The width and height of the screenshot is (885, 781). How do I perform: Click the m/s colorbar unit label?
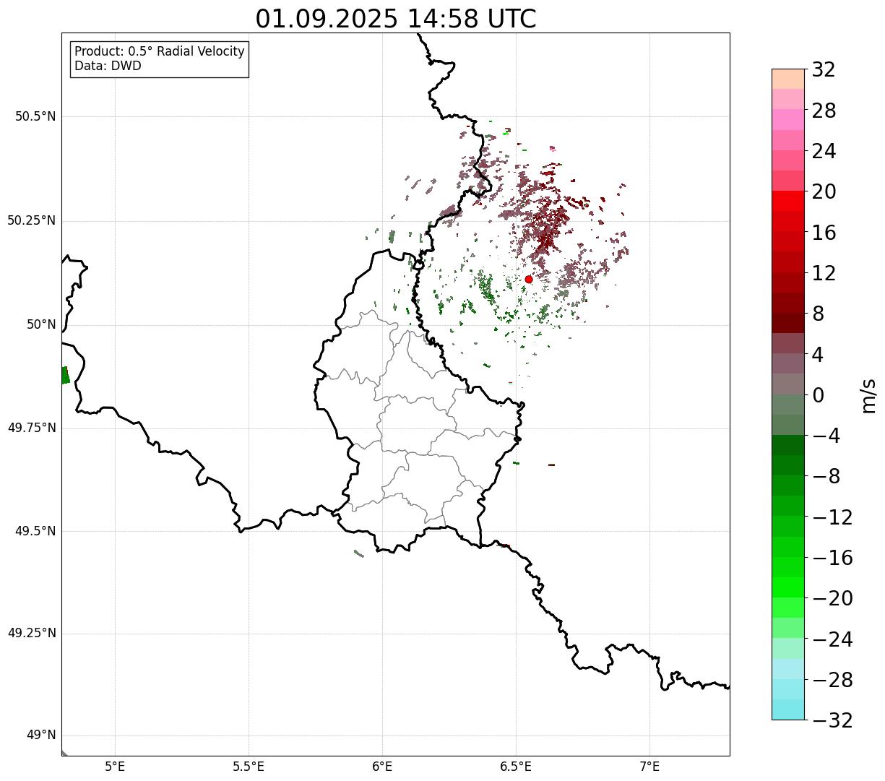click(868, 395)
